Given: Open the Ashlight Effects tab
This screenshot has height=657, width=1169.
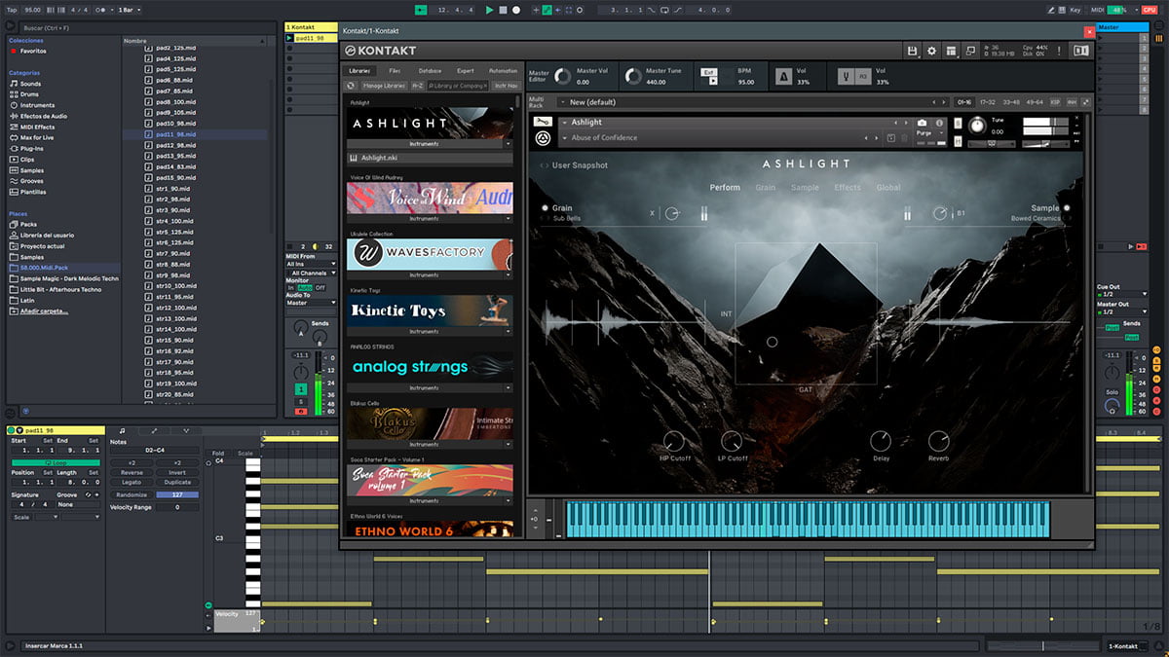Looking at the screenshot, I should 848,188.
